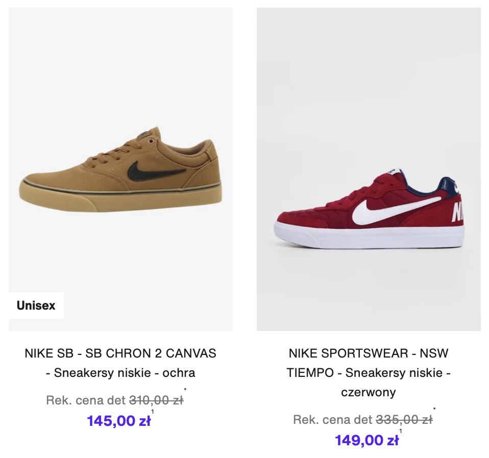This screenshot has height=458, width=489.
Task: Click "Rek. cena det" label under ochre sneaker
Action: tap(86, 400)
